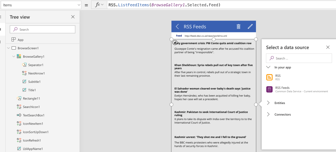Viewport: 336px width, 152px height.
Task: Close the Tree view panel
Action: click(x=73, y=17)
